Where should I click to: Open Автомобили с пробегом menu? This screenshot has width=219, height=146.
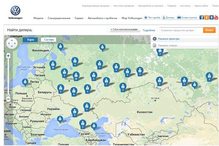(102, 18)
